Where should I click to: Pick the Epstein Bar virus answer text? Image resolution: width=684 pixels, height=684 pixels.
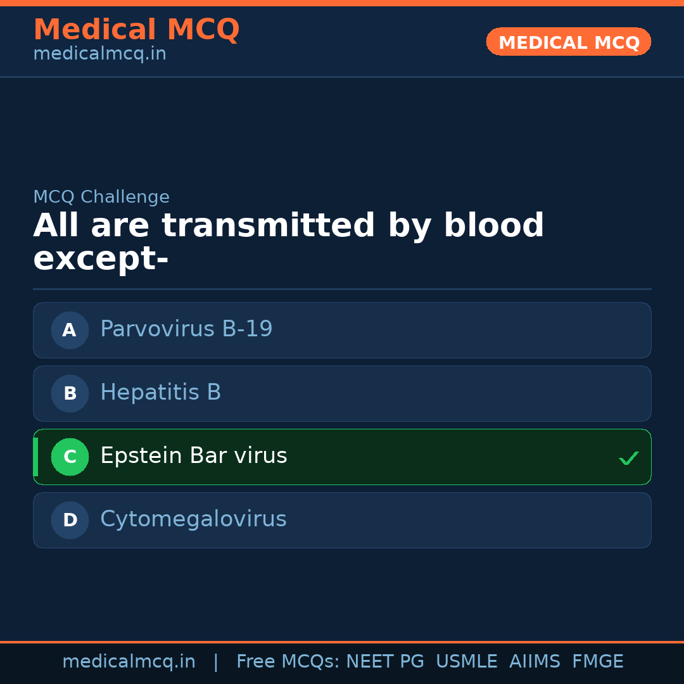(193, 456)
